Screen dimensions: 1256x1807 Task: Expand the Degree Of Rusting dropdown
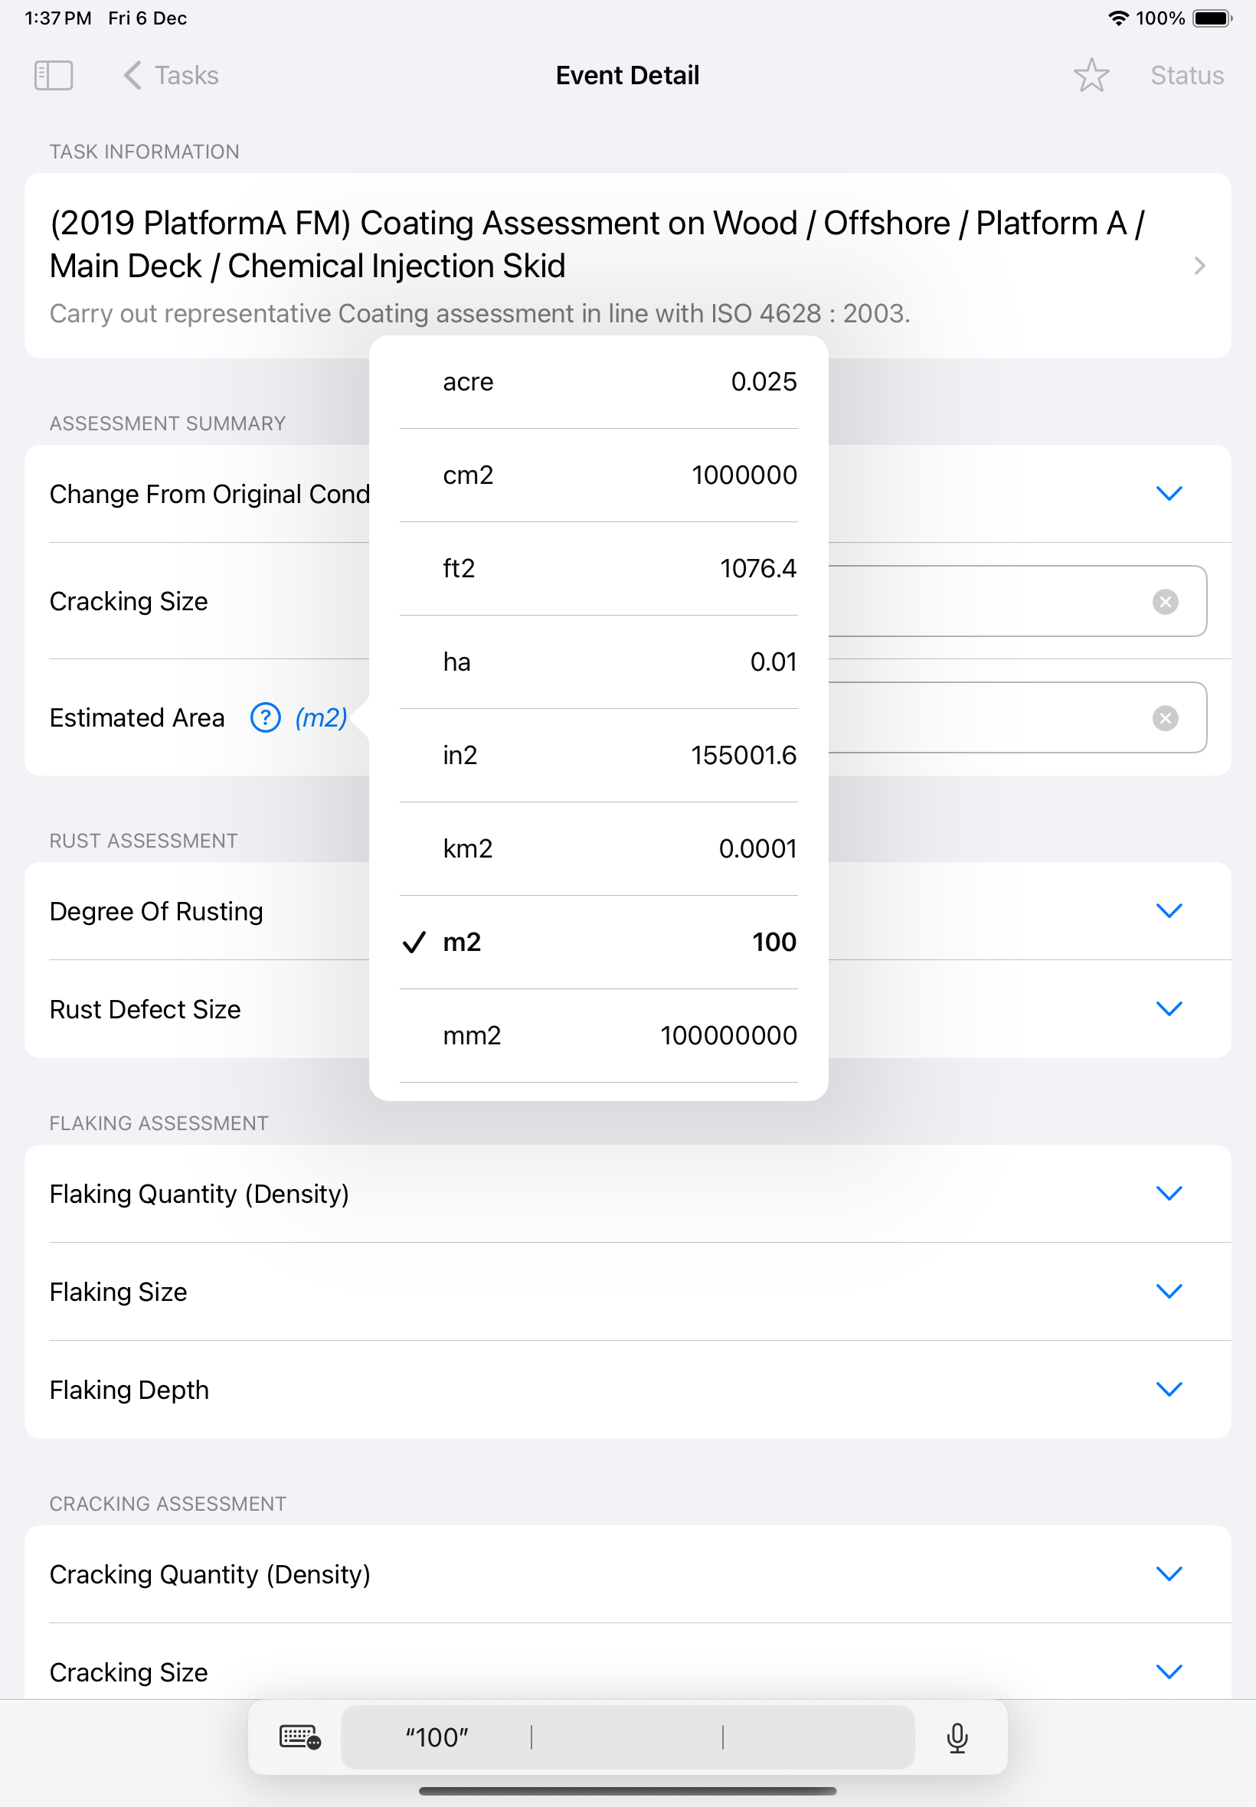pos(1169,911)
